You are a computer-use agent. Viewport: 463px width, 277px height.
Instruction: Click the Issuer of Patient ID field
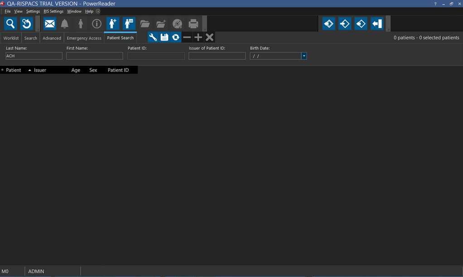217,56
